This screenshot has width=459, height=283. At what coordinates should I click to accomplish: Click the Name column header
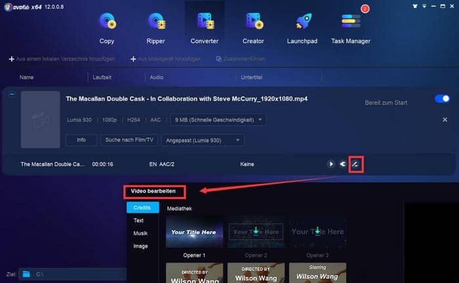26,77
